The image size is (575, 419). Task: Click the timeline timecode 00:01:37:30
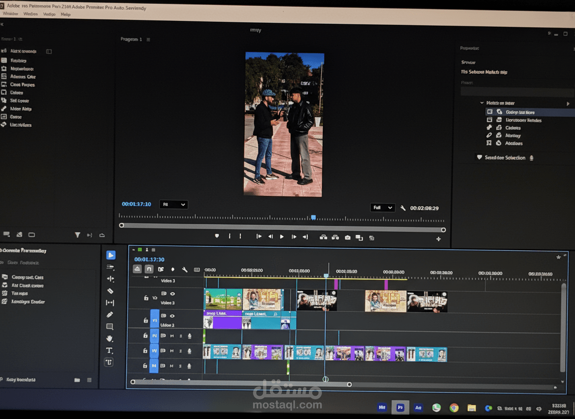tap(149, 259)
